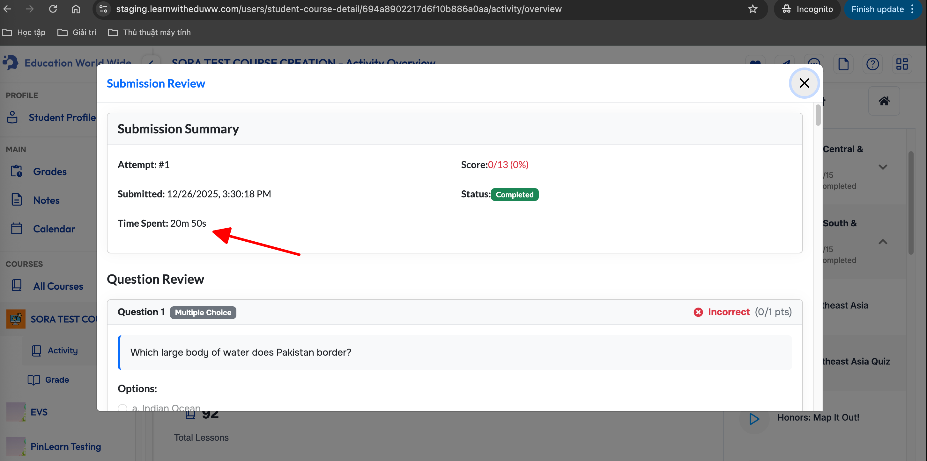Open the browser three-dot menu
This screenshot has width=927, height=461.
coord(912,9)
